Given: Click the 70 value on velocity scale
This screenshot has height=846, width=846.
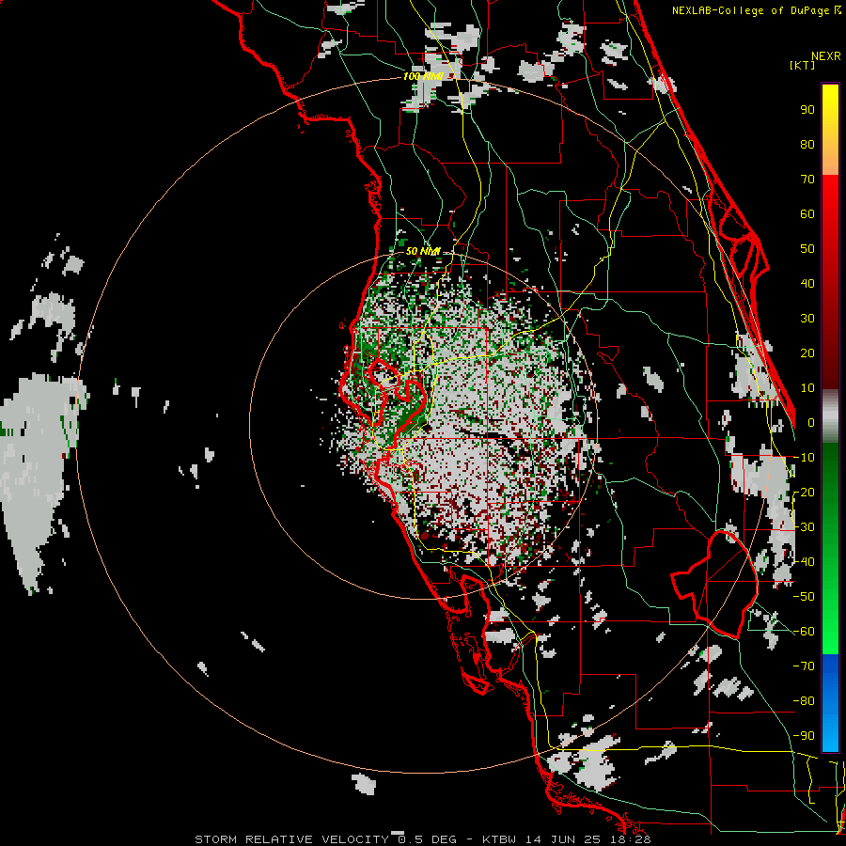Looking at the screenshot, I should (x=807, y=180).
